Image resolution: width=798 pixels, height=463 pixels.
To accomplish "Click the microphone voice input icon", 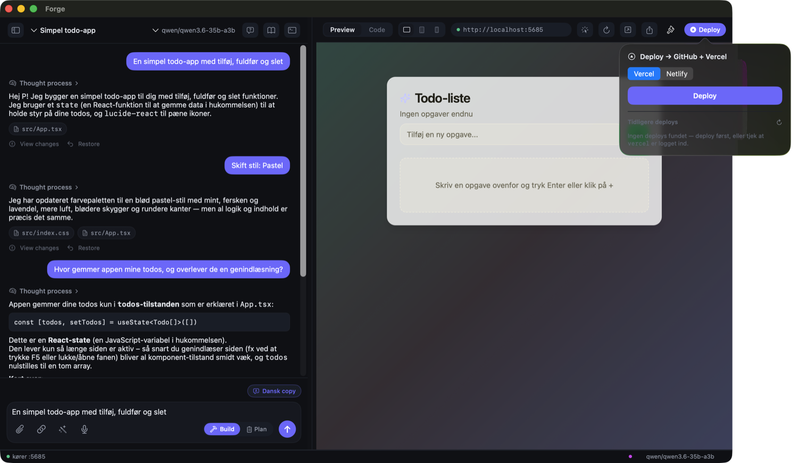I will [84, 429].
